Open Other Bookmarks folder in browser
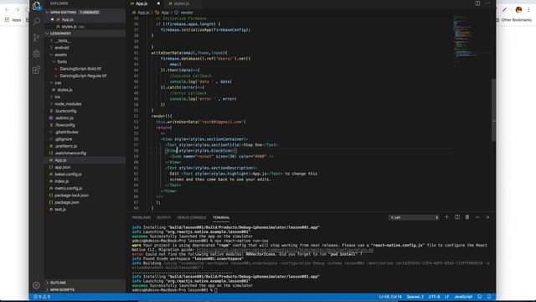Image resolution: width=536 pixels, height=302 pixels. [x=513, y=20]
